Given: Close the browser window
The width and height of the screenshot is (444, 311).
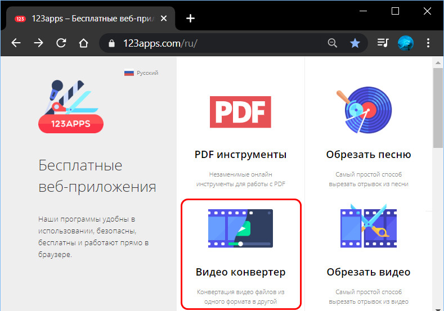Looking at the screenshot, I should 427,11.
